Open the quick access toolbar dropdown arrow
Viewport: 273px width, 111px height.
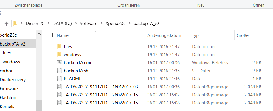point(7,13)
